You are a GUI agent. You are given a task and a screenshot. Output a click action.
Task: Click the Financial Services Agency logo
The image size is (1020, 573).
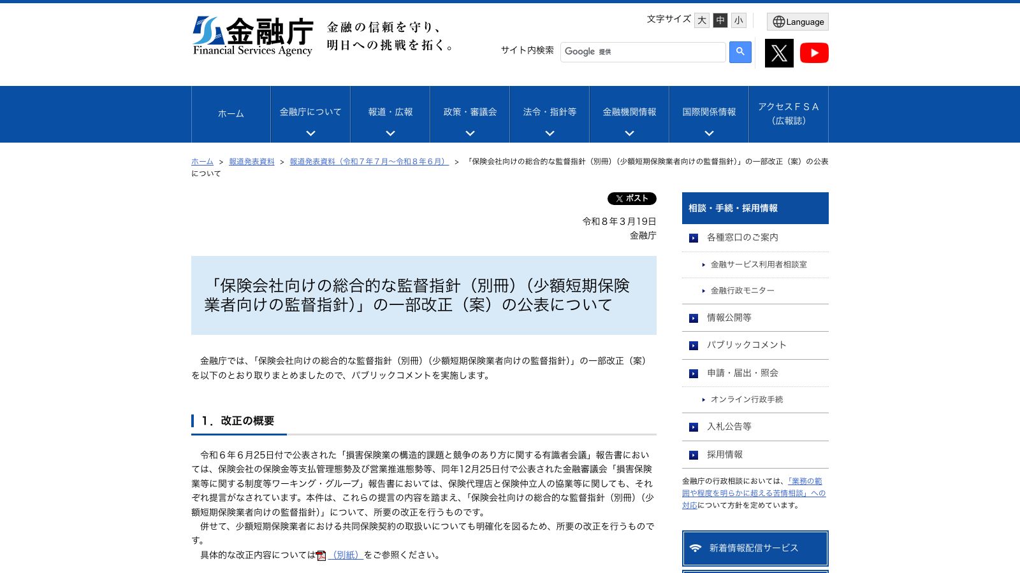(253, 36)
